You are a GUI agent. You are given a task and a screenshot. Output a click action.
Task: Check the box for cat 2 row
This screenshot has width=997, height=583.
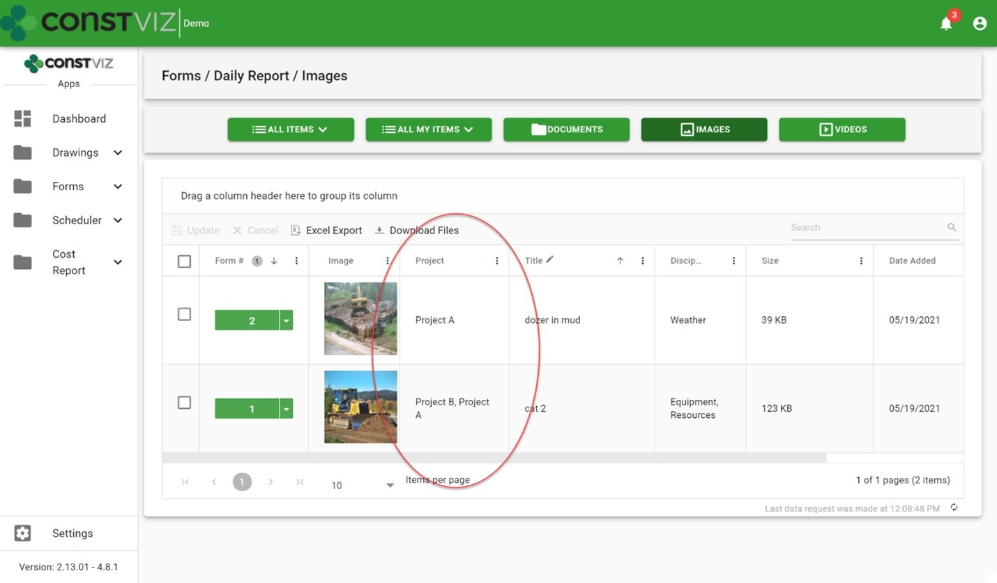(184, 403)
